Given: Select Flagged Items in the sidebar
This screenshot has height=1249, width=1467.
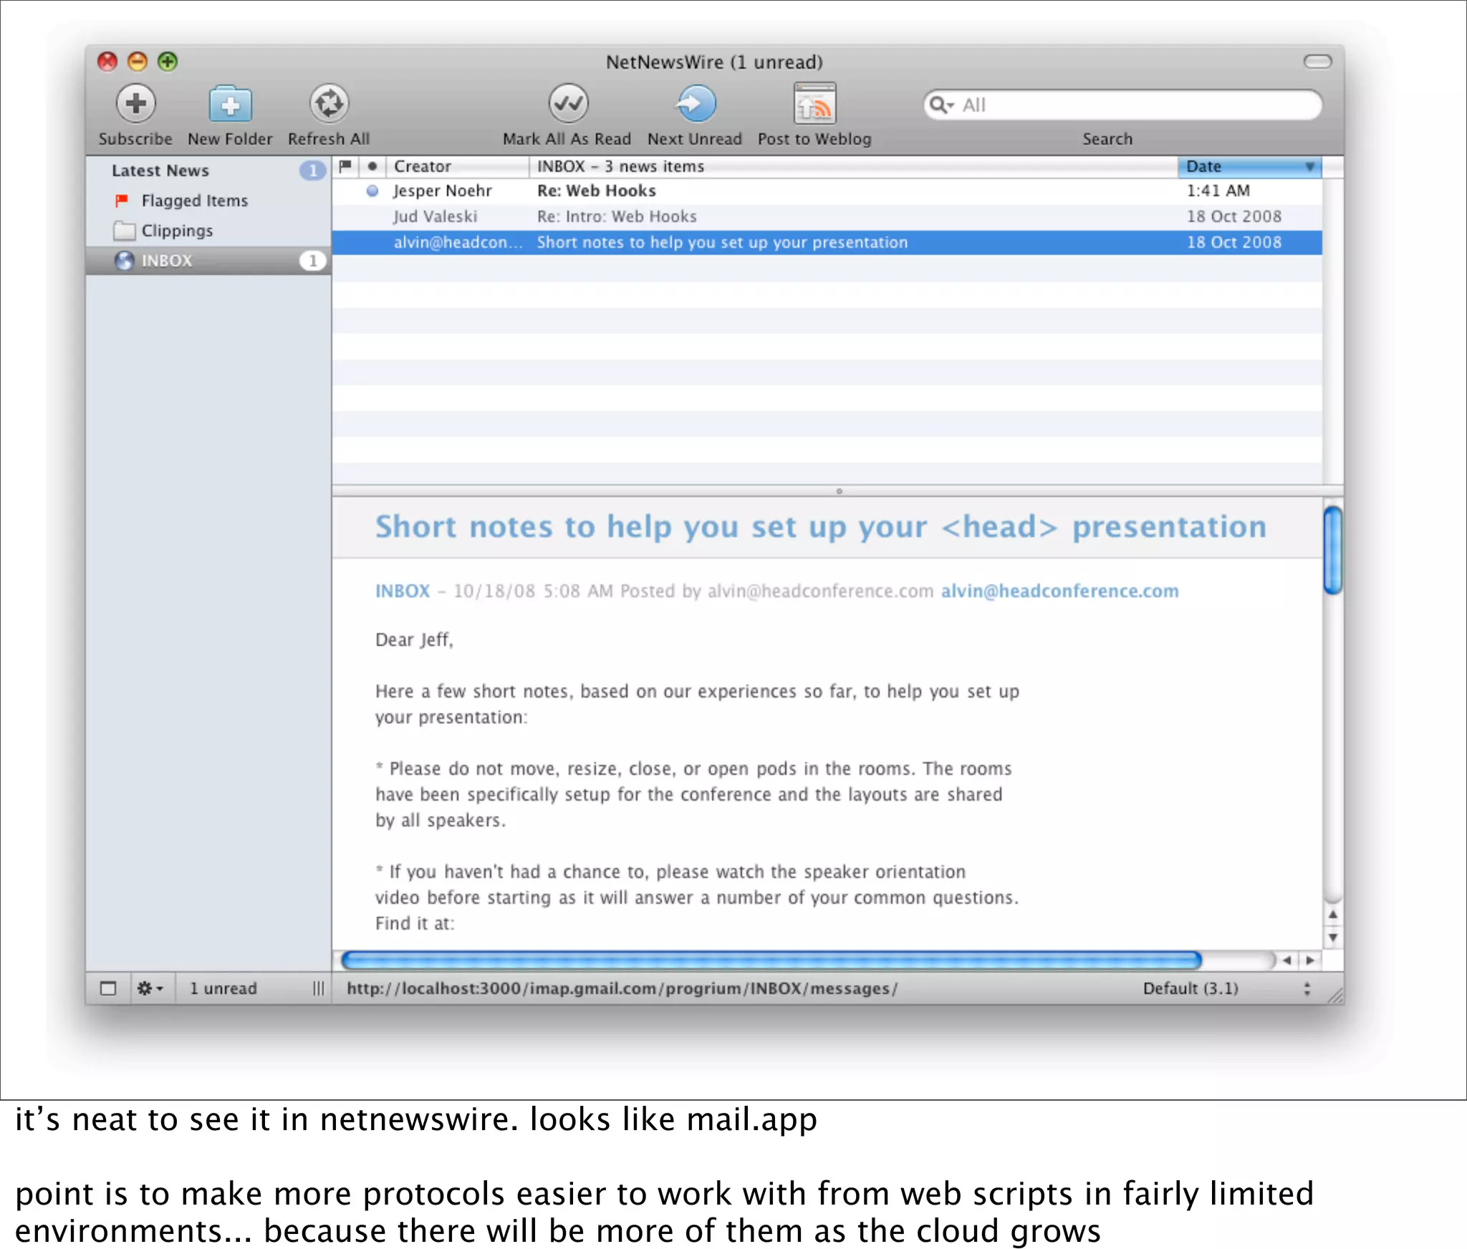Looking at the screenshot, I should [194, 201].
